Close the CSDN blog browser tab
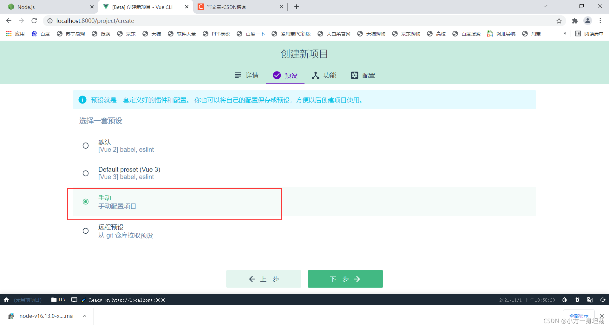The width and height of the screenshot is (609, 327). coord(281,7)
